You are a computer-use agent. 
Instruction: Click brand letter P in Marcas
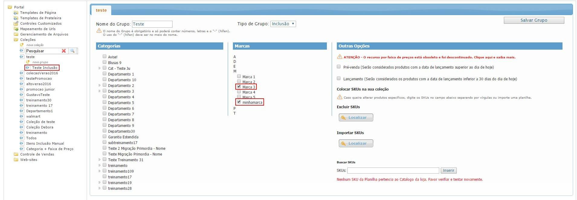(234, 109)
